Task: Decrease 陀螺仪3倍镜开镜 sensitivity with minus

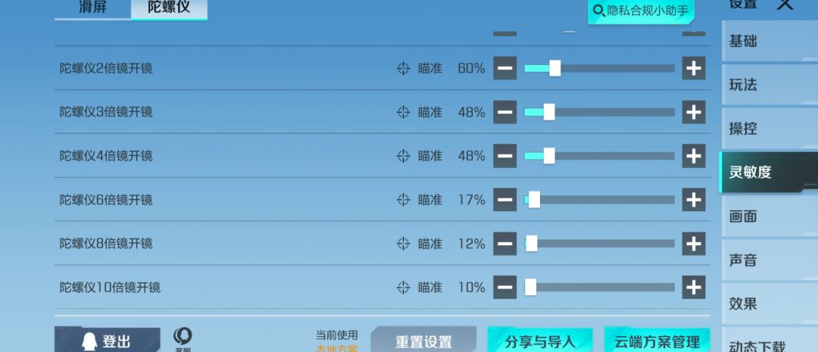Action: click(505, 112)
